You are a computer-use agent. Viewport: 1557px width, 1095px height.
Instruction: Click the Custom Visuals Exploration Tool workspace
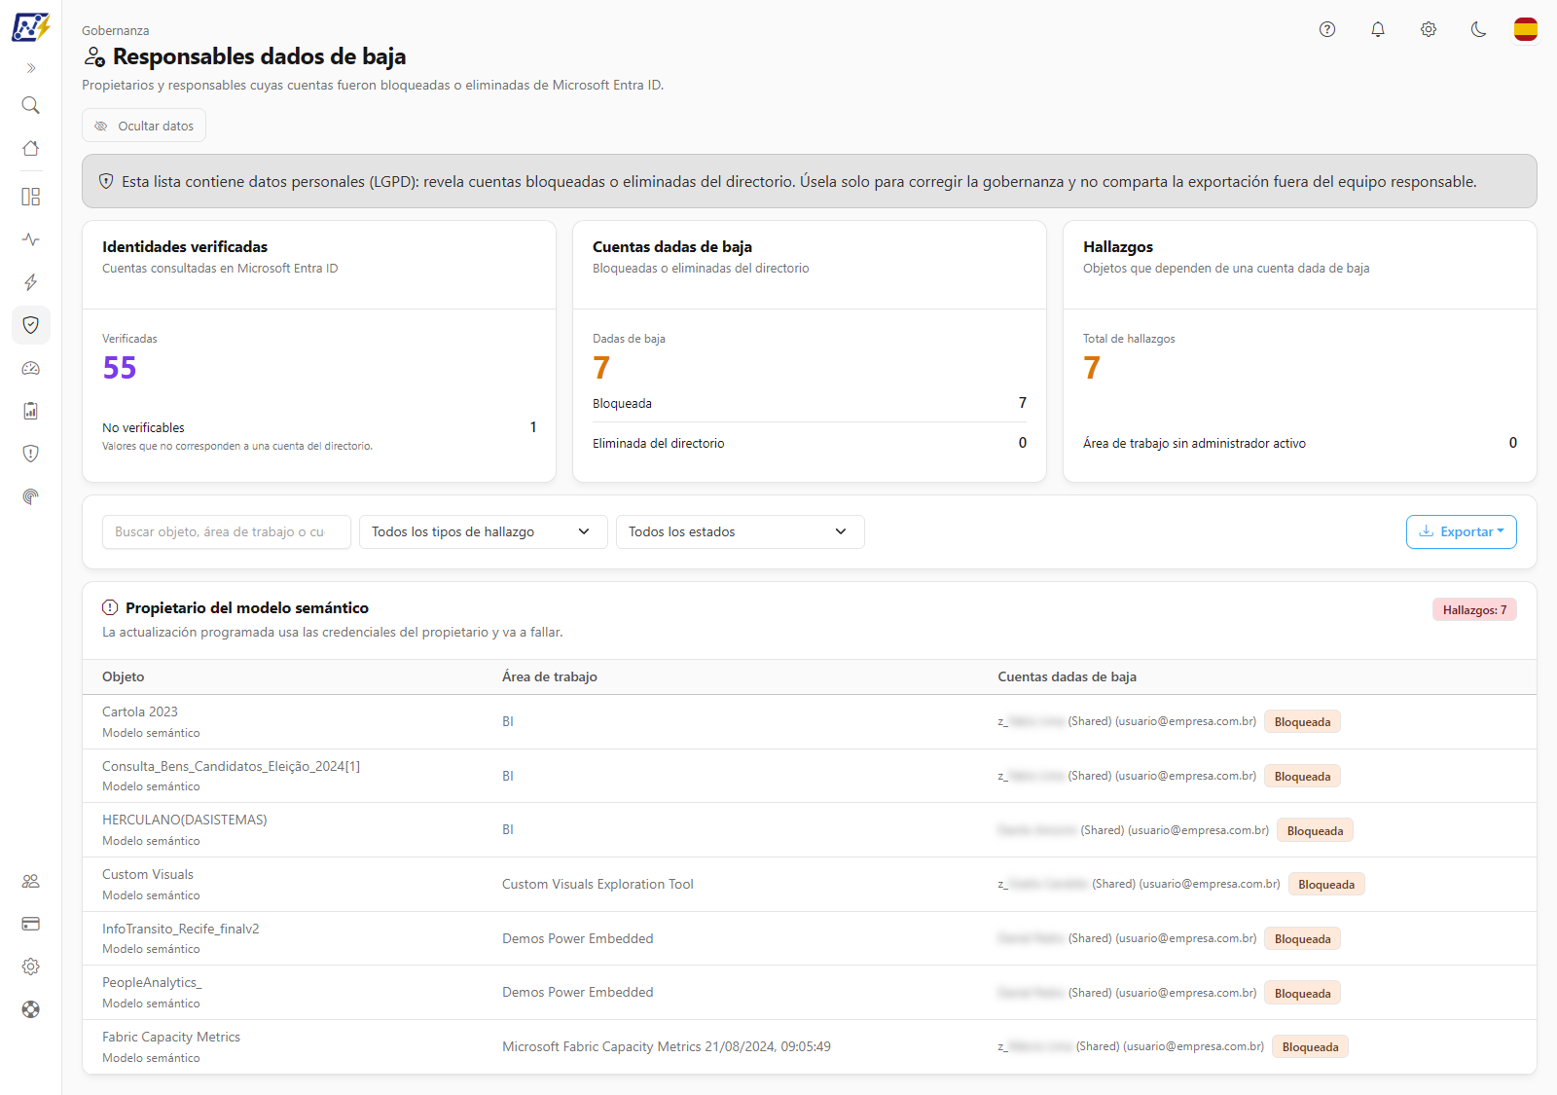click(x=597, y=885)
